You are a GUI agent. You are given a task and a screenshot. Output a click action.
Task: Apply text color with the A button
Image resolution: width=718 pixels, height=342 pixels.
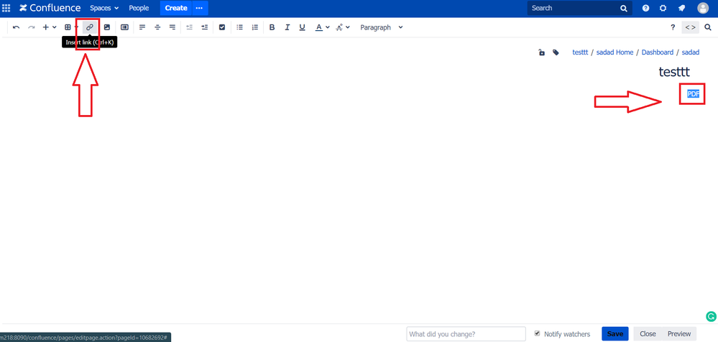[x=319, y=27]
